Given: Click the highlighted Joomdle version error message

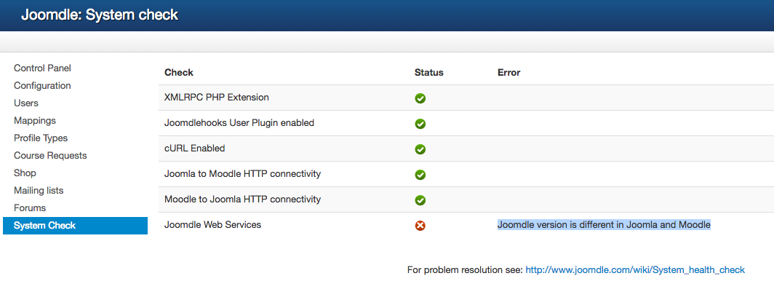Looking at the screenshot, I should click(604, 225).
